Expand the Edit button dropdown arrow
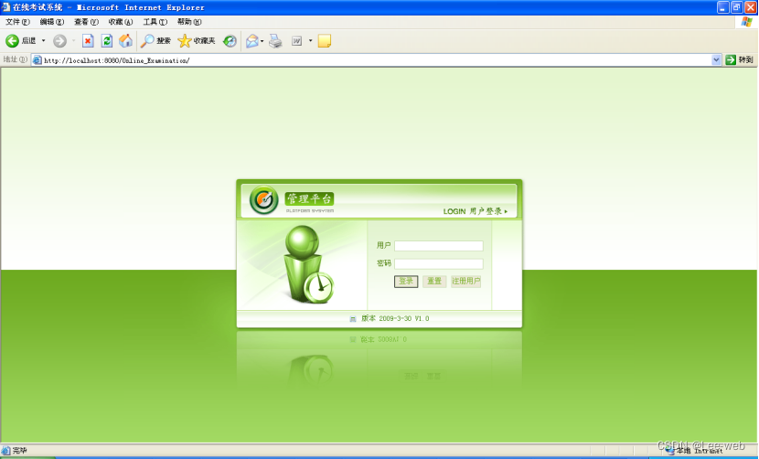 pos(310,41)
